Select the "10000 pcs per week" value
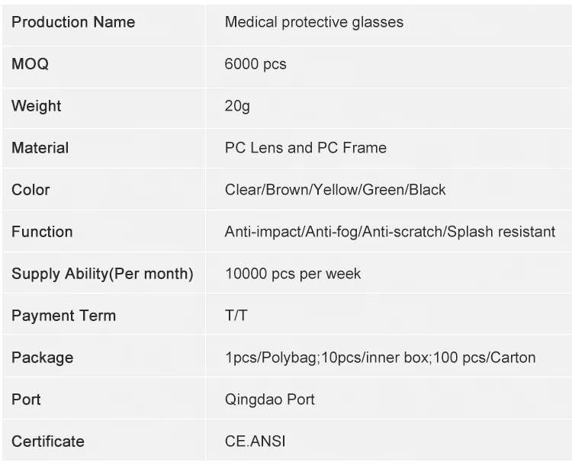This screenshot has height=472, width=572. [x=293, y=274]
